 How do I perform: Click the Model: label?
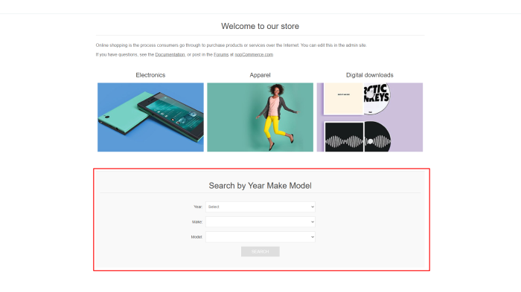tap(196, 237)
